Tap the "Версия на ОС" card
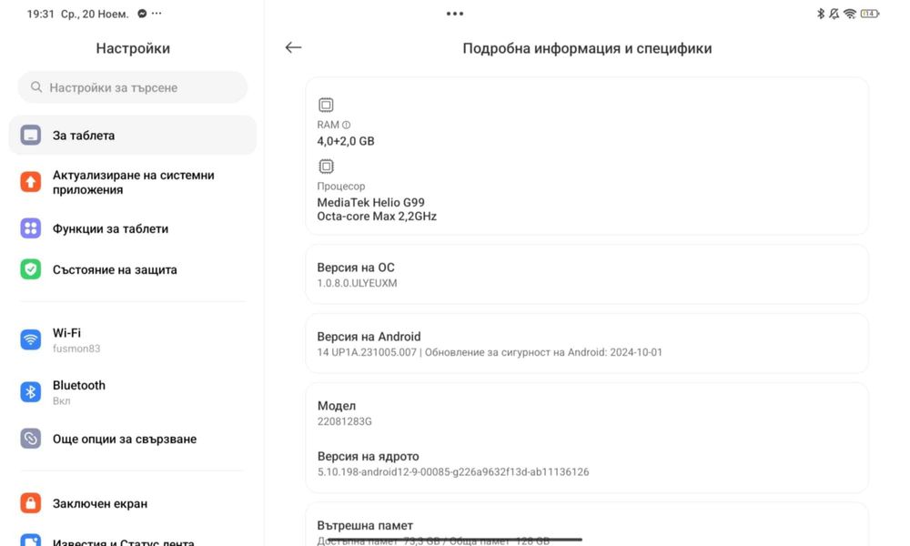 pos(587,274)
